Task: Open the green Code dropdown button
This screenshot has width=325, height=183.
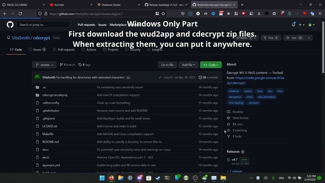Action: tap(211, 65)
